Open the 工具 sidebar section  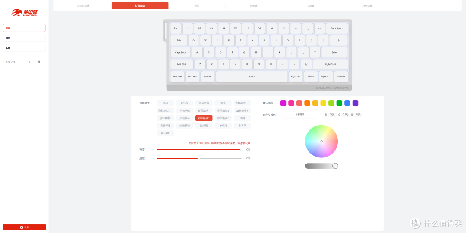coord(24,47)
